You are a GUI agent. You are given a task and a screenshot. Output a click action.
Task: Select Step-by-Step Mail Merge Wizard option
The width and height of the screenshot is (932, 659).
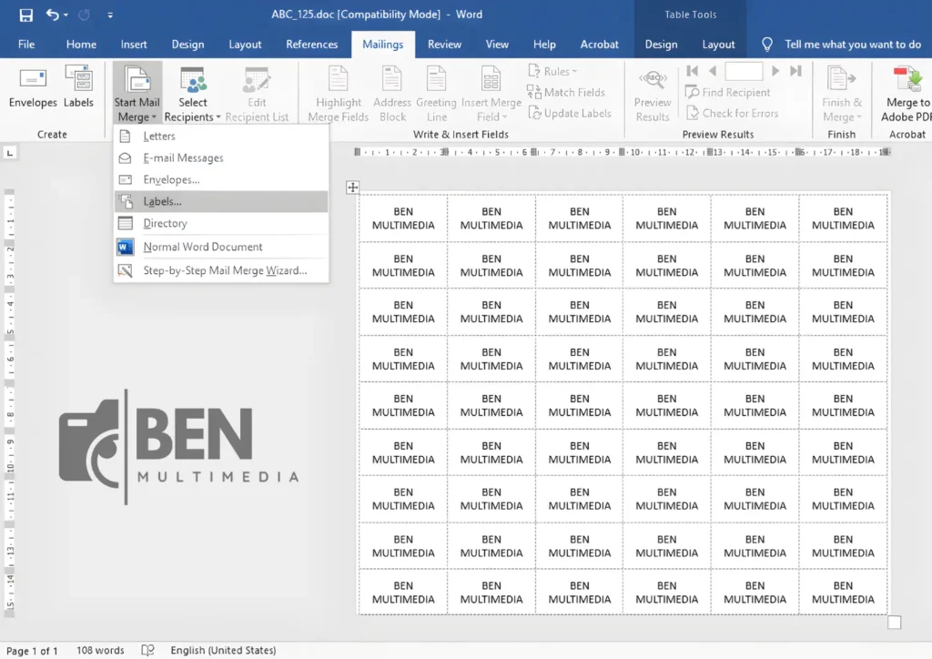(x=224, y=270)
